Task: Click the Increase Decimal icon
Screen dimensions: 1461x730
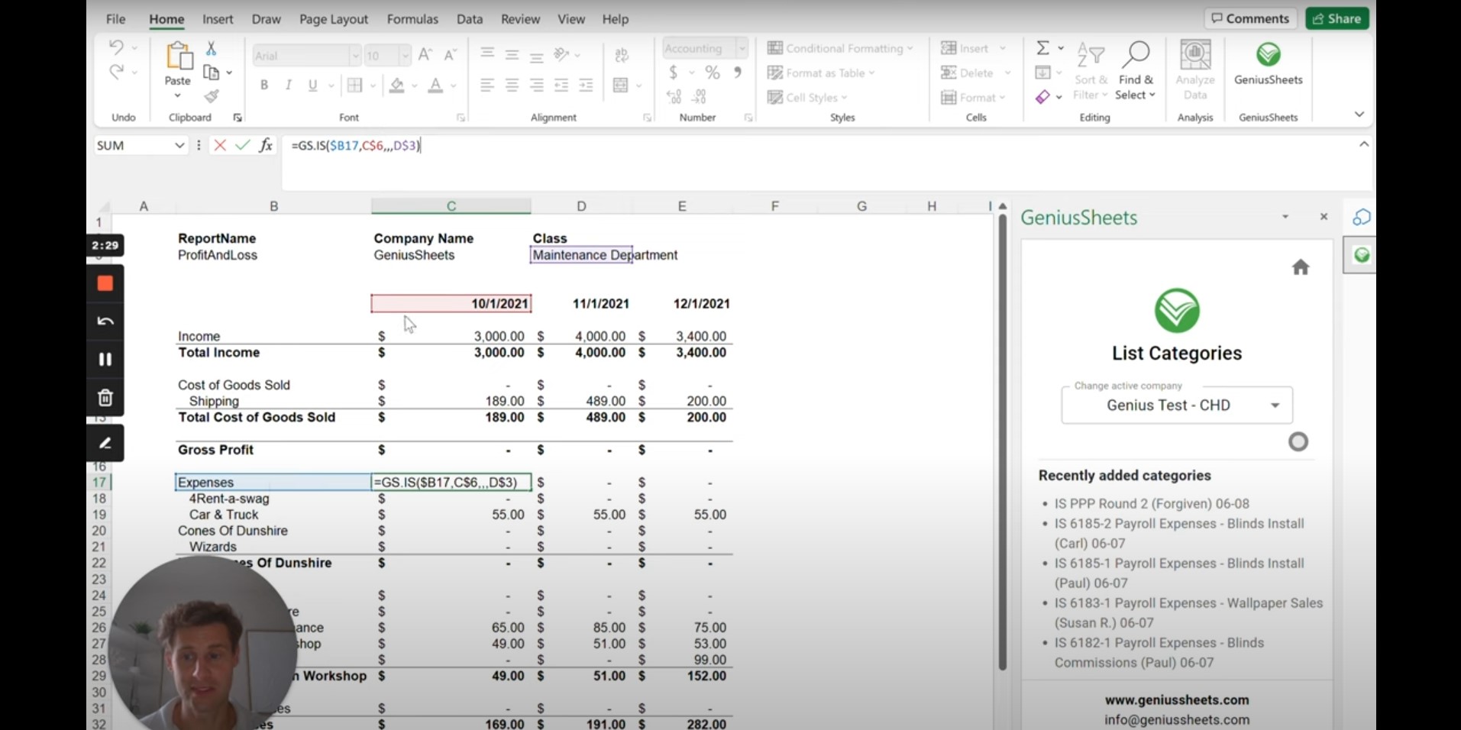Action: [674, 97]
